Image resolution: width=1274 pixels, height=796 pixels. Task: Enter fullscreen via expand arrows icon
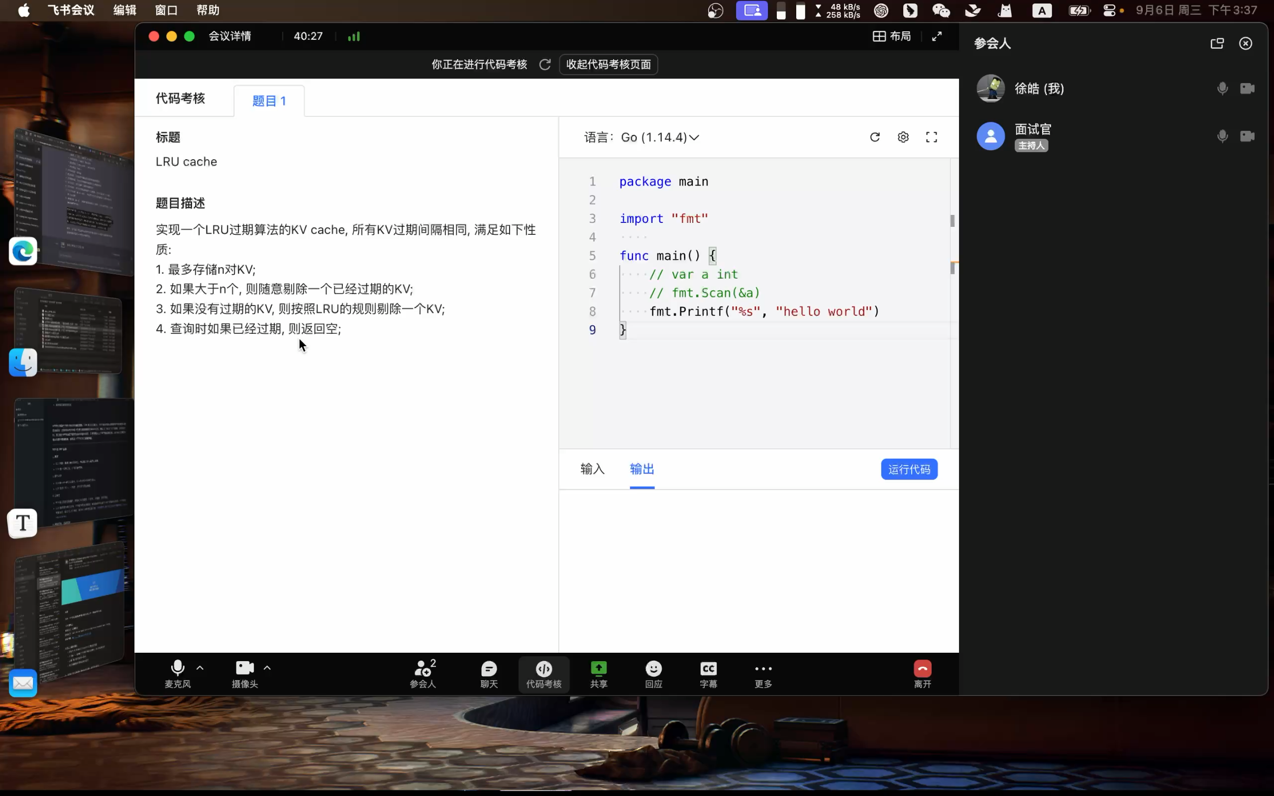tap(937, 36)
